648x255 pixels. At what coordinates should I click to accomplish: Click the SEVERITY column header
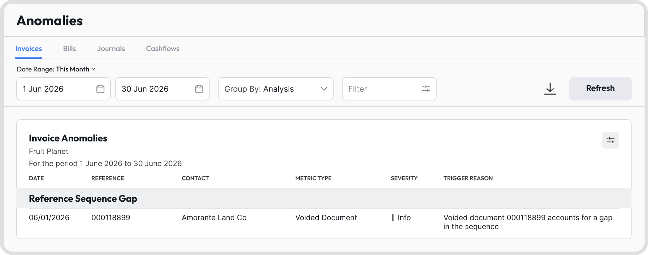coord(404,178)
